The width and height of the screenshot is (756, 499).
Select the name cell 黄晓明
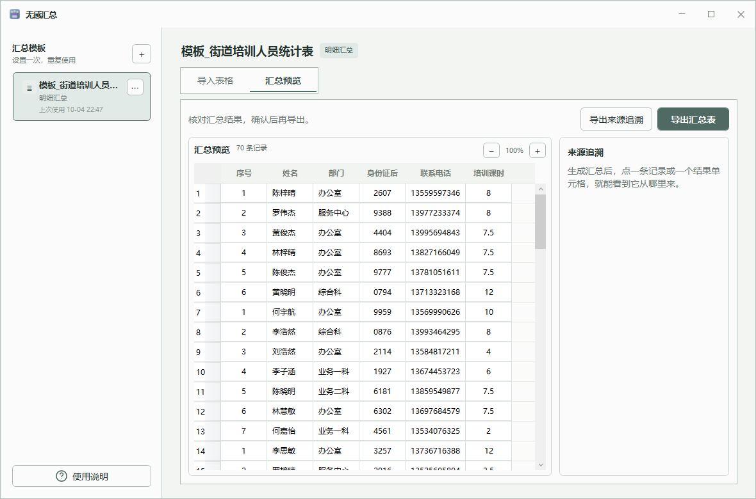[290, 292]
